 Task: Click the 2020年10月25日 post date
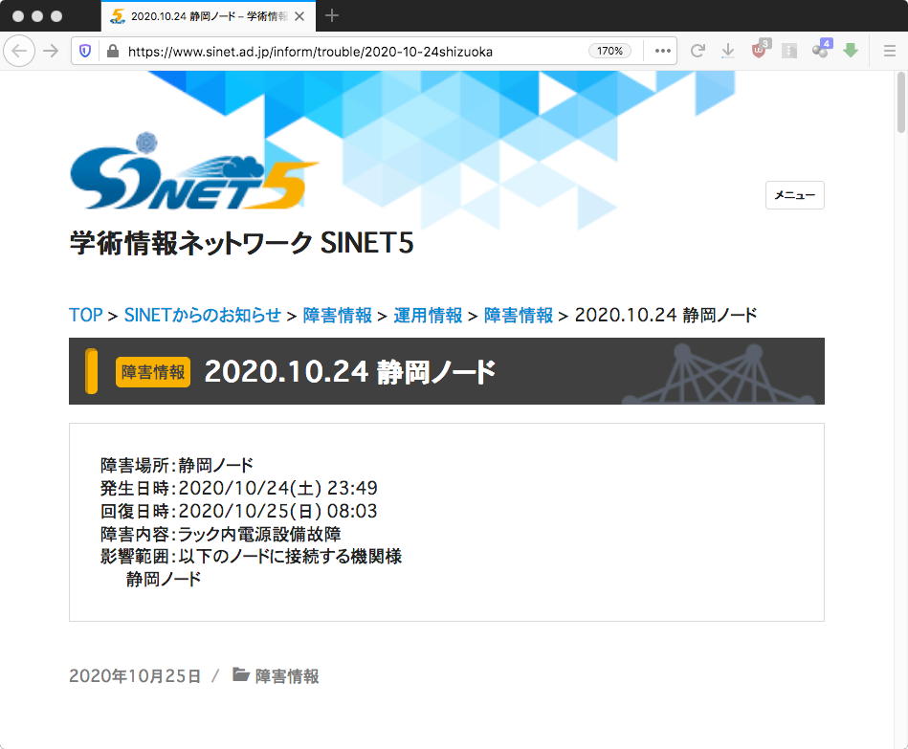coord(135,676)
